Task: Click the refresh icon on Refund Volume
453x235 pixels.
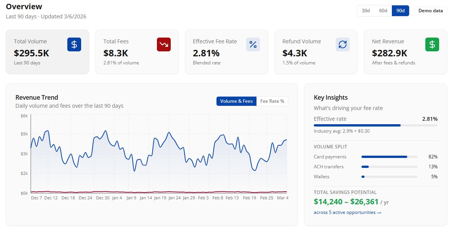Action: pyautogui.click(x=342, y=44)
